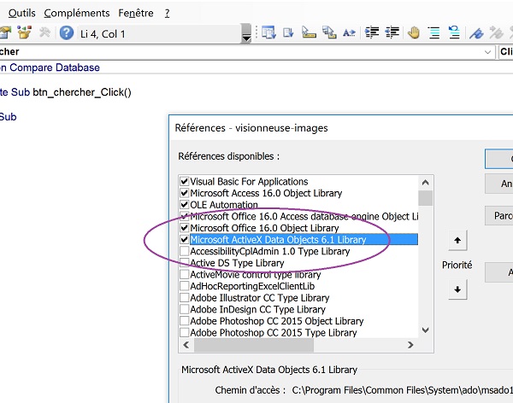Open the Object Browser toolbar icon
513x403 pixels.
[x=24, y=32]
